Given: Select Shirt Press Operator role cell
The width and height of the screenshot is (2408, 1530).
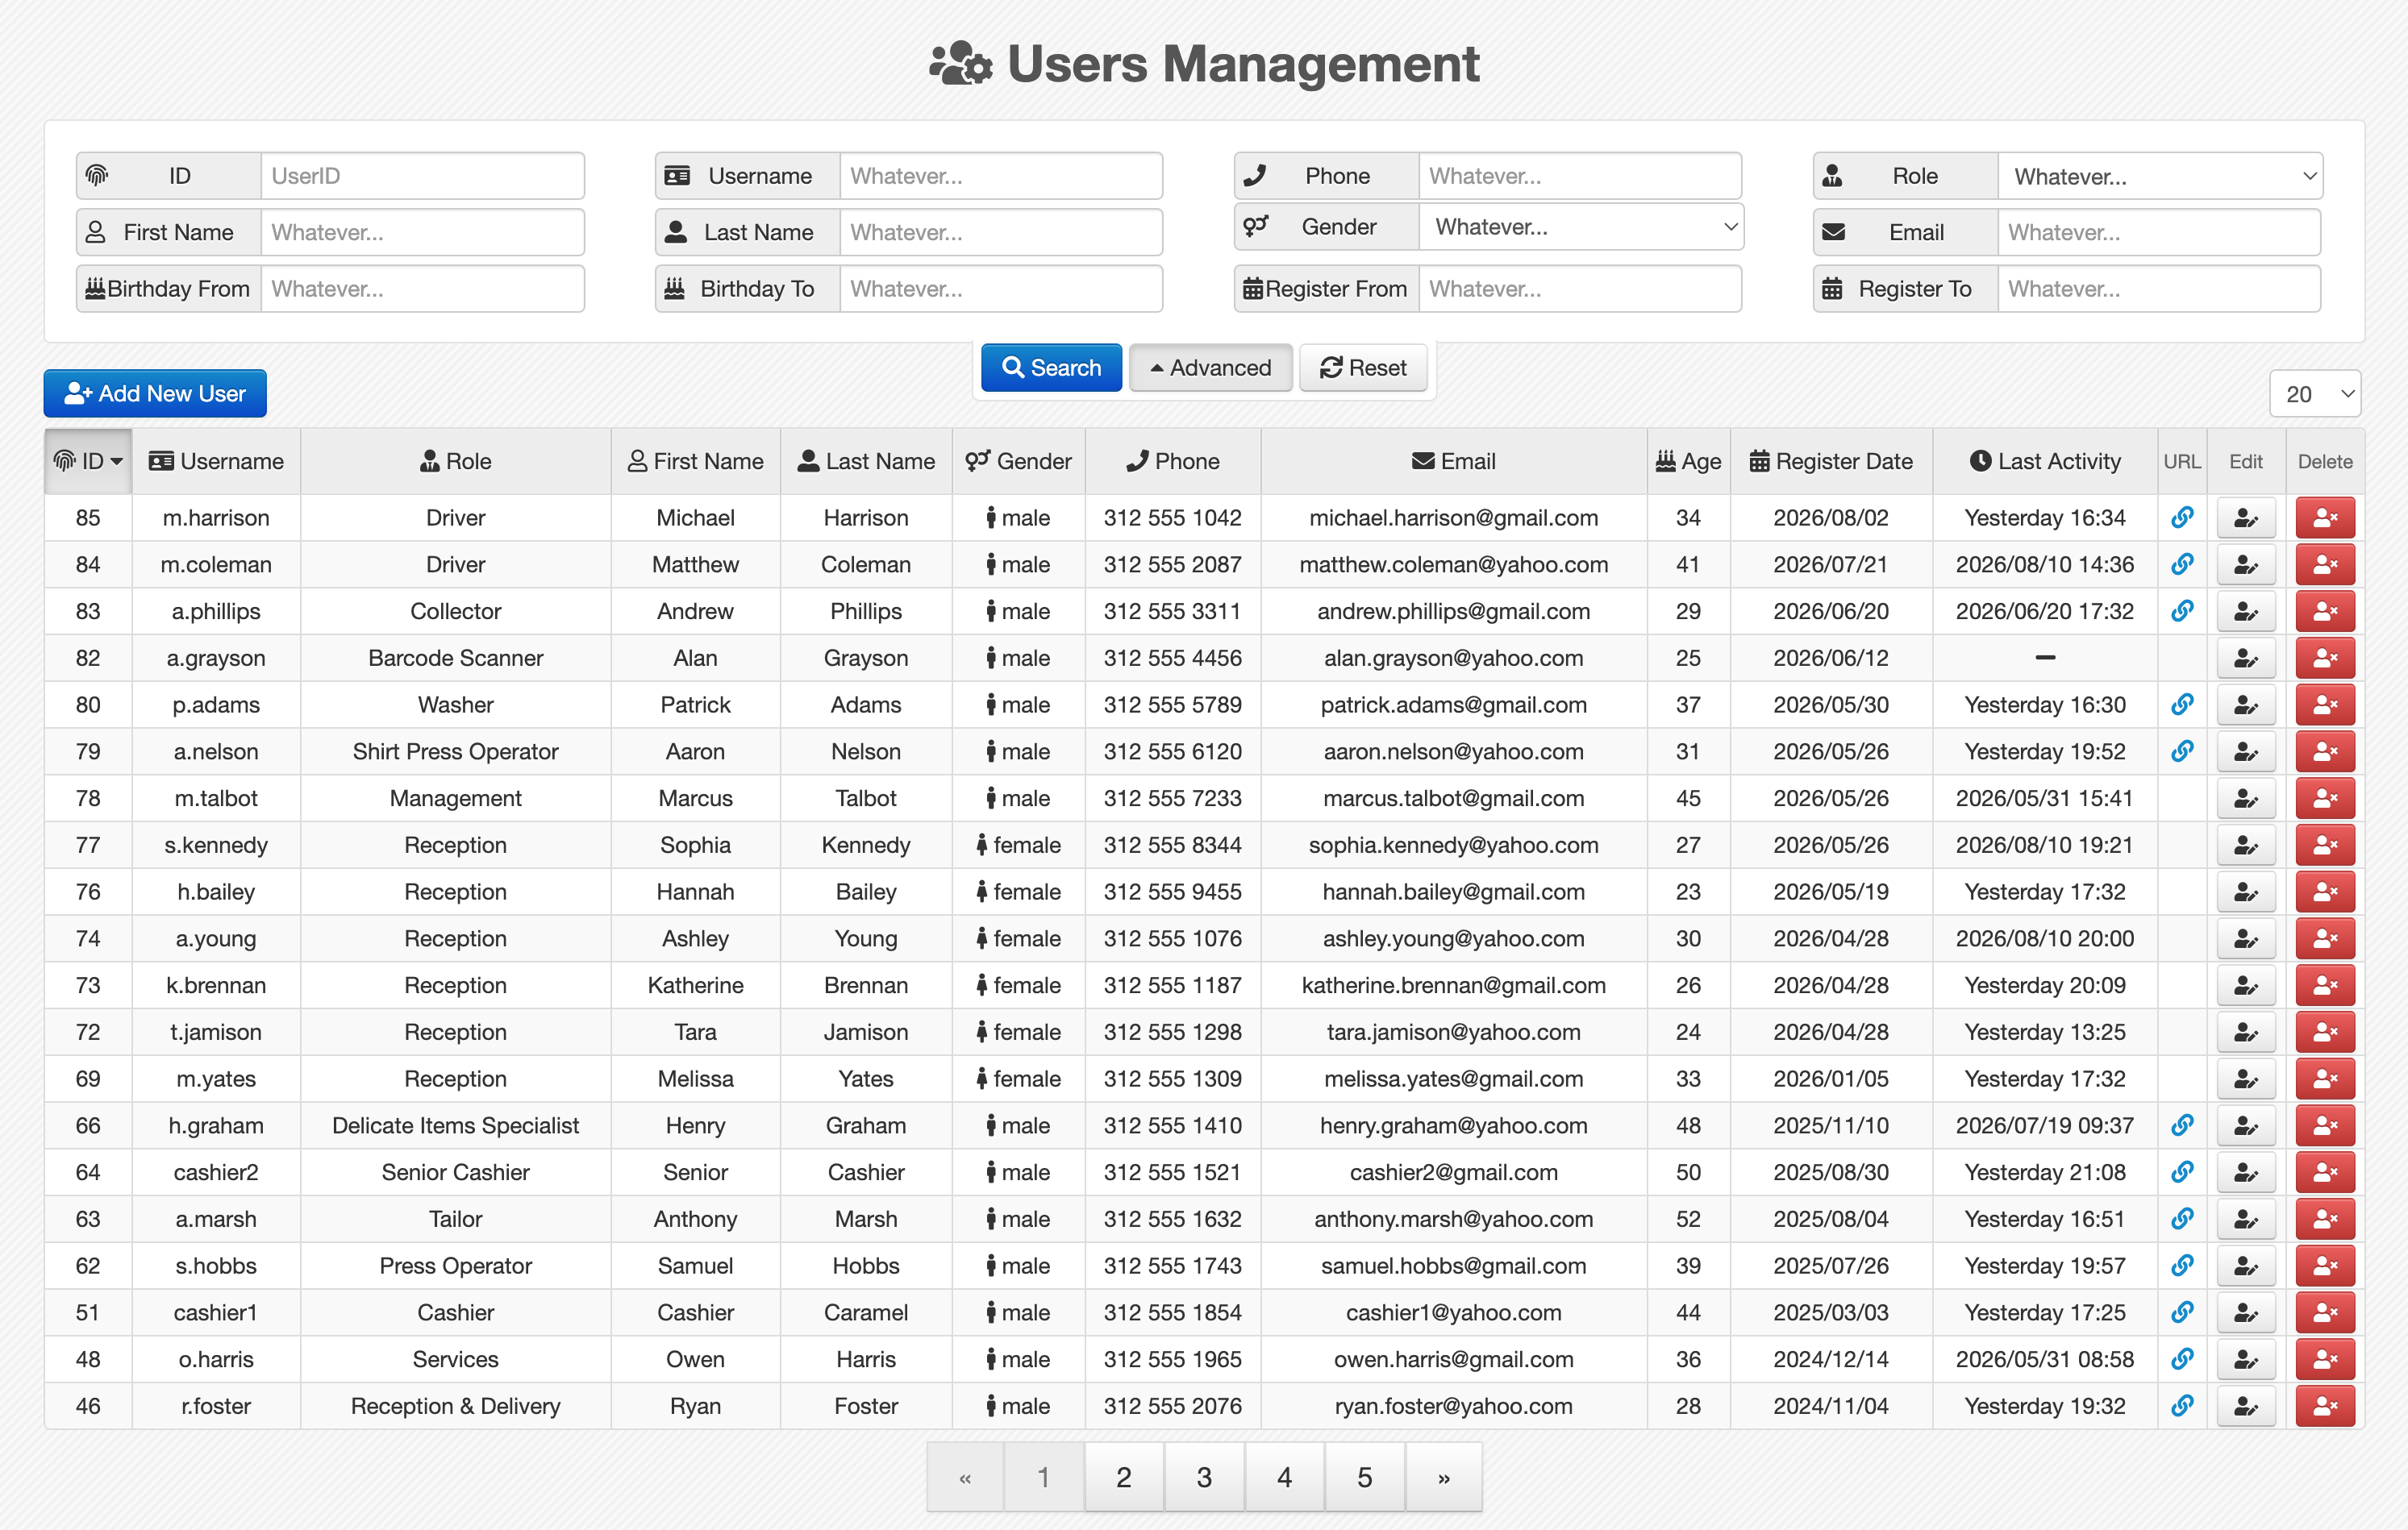Looking at the screenshot, I should pos(455,751).
